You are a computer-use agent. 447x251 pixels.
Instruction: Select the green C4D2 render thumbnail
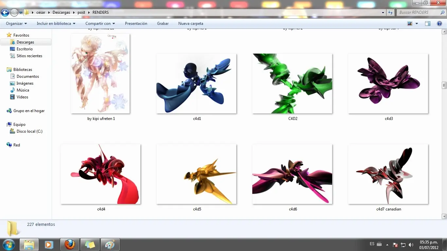(x=292, y=84)
